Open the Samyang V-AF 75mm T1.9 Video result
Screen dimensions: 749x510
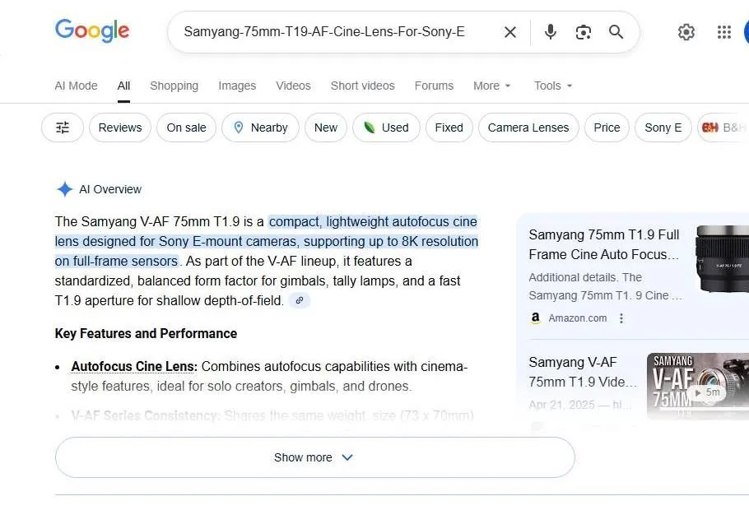click(582, 372)
